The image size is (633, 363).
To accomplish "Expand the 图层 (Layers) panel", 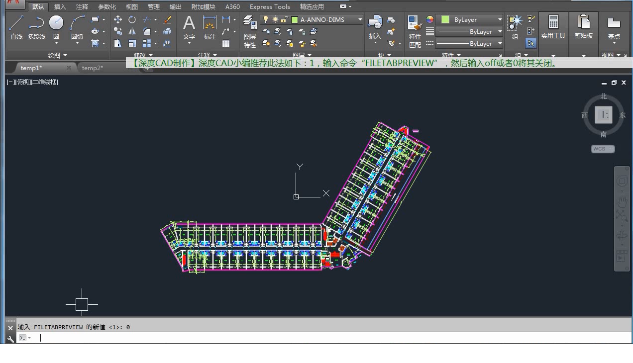I will click(x=302, y=55).
